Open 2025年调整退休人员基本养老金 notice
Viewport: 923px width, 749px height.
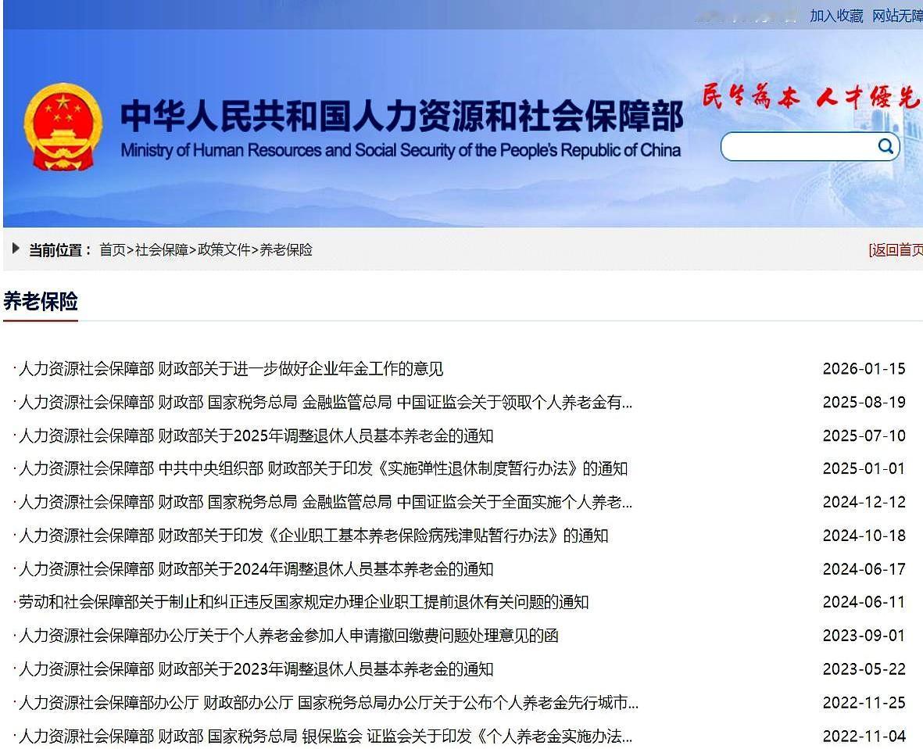(x=256, y=435)
